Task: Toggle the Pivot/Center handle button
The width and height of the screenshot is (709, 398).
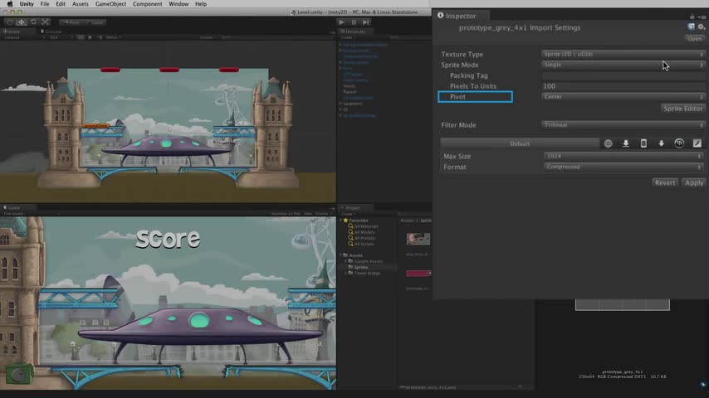Action: pyautogui.click(x=71, y=22)
